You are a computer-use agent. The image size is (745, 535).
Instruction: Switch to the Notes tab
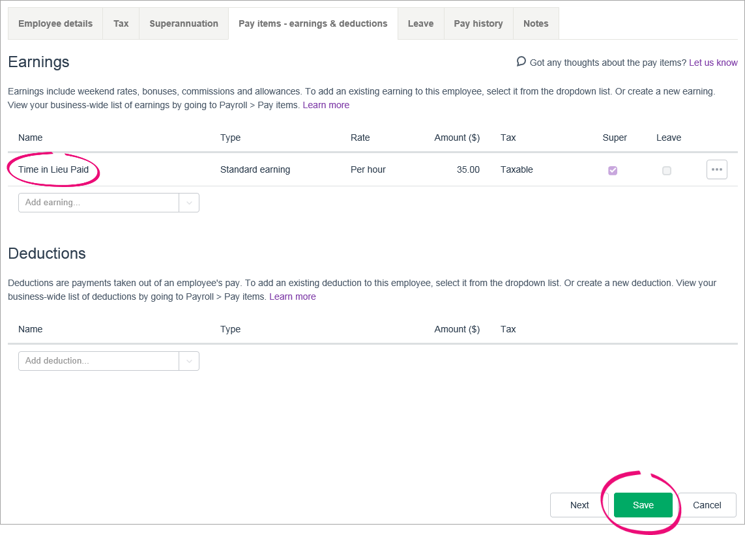(536, 23)
